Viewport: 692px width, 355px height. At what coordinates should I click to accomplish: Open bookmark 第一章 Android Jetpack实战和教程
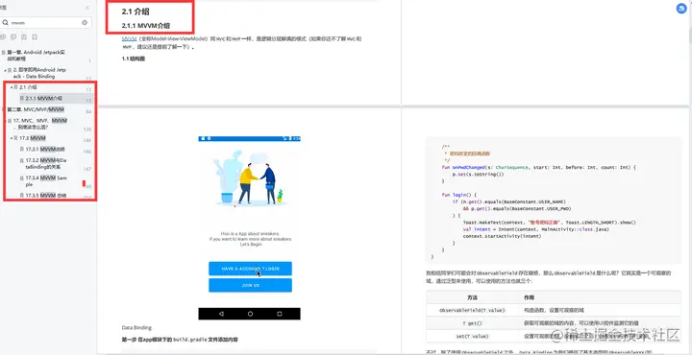point(37,55)
